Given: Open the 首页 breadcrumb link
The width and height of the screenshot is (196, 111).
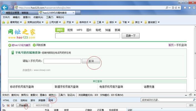Looking at the screenshot, I should click(171, 45).
